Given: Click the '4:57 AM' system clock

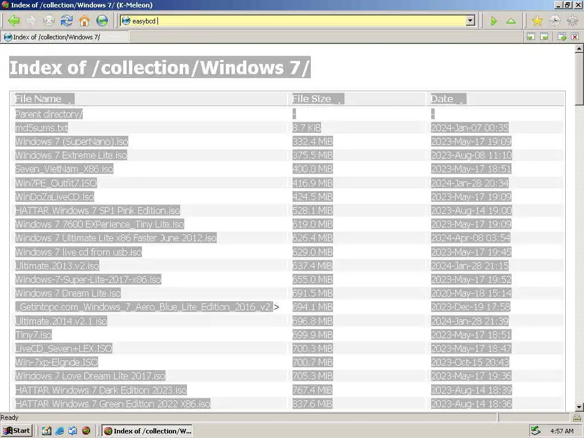Looking at the screenshot, I should 562,431.
